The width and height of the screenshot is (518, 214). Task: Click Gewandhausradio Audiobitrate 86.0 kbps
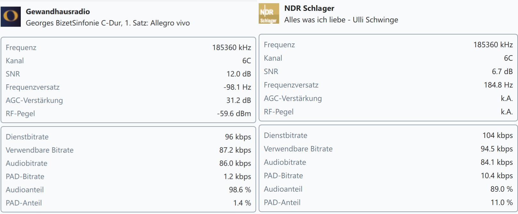tap(235, 164)
